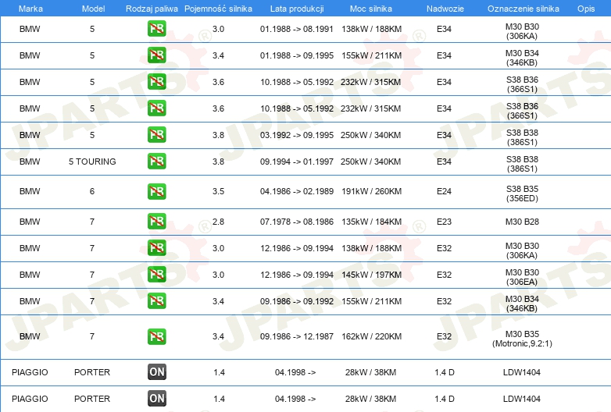Select the 2.8 engine capacity value
The height and width of the screenshot is (412, 611).
point(218,222)
